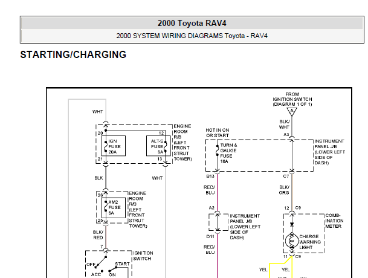Click connector pin label C7

pos(286,176)
